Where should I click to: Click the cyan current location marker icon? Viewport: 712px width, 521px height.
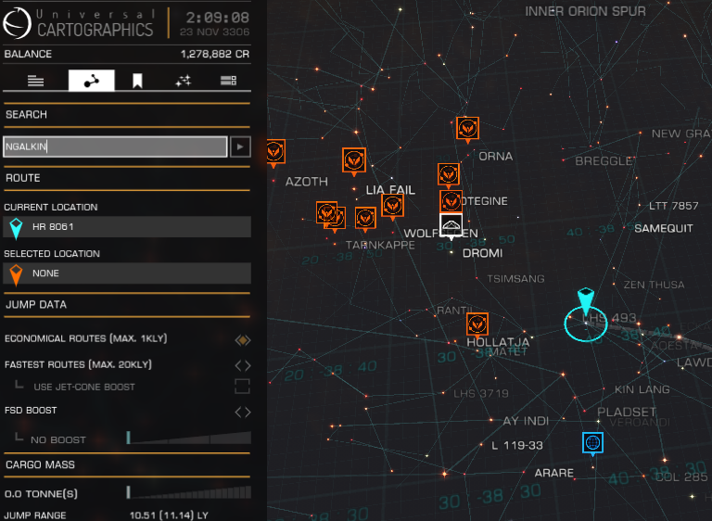click(x=16, y=227)
